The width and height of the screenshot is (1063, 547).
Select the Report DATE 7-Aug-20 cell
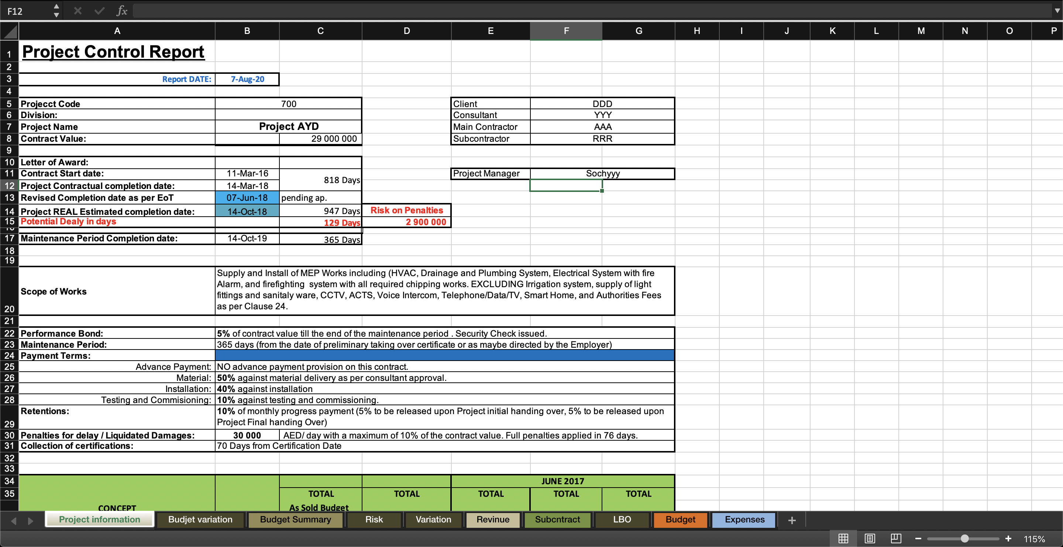tap(247, 79)
